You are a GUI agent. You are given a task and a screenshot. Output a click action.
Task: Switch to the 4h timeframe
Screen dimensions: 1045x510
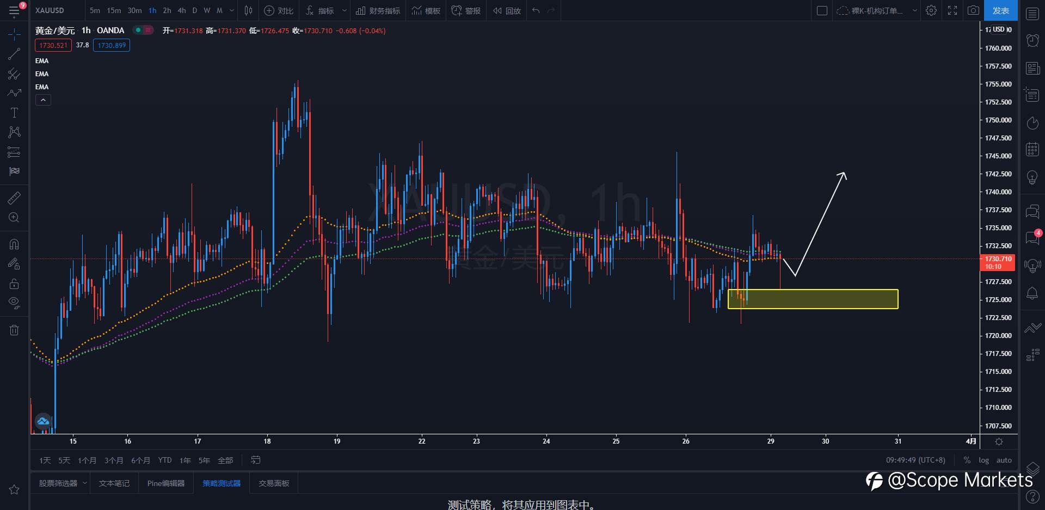pyautogui.click(x=182, y=10)
